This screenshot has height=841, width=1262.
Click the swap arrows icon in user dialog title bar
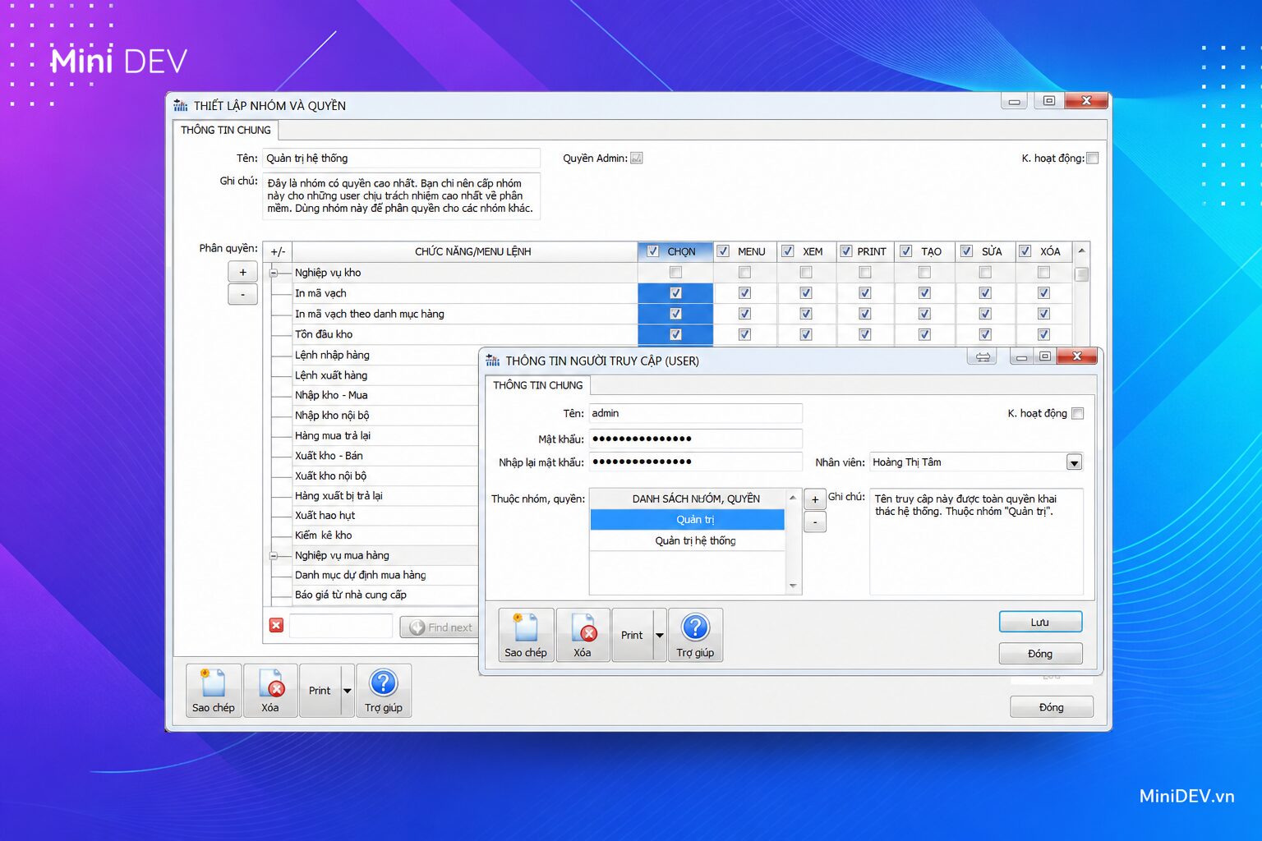pyautogui.click(x=983, y=356)
